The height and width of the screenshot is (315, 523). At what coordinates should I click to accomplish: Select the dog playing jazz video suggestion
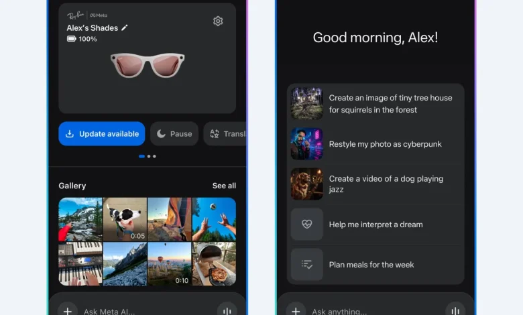coord(375,184)
